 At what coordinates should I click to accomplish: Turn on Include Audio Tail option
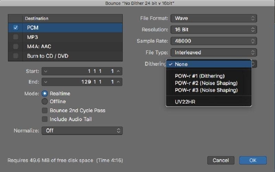[45, 119]
